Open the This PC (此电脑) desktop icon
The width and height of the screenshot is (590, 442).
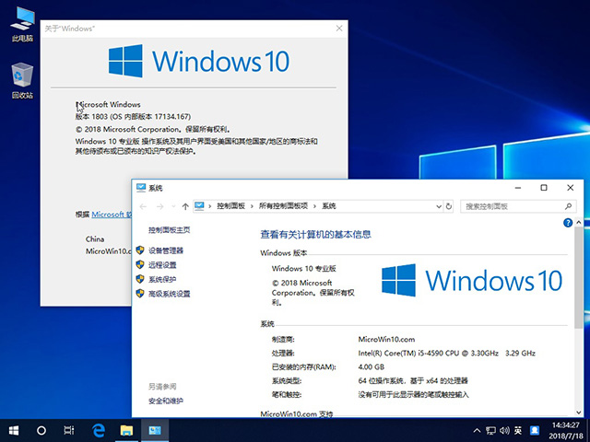click(x=22, y=23)
